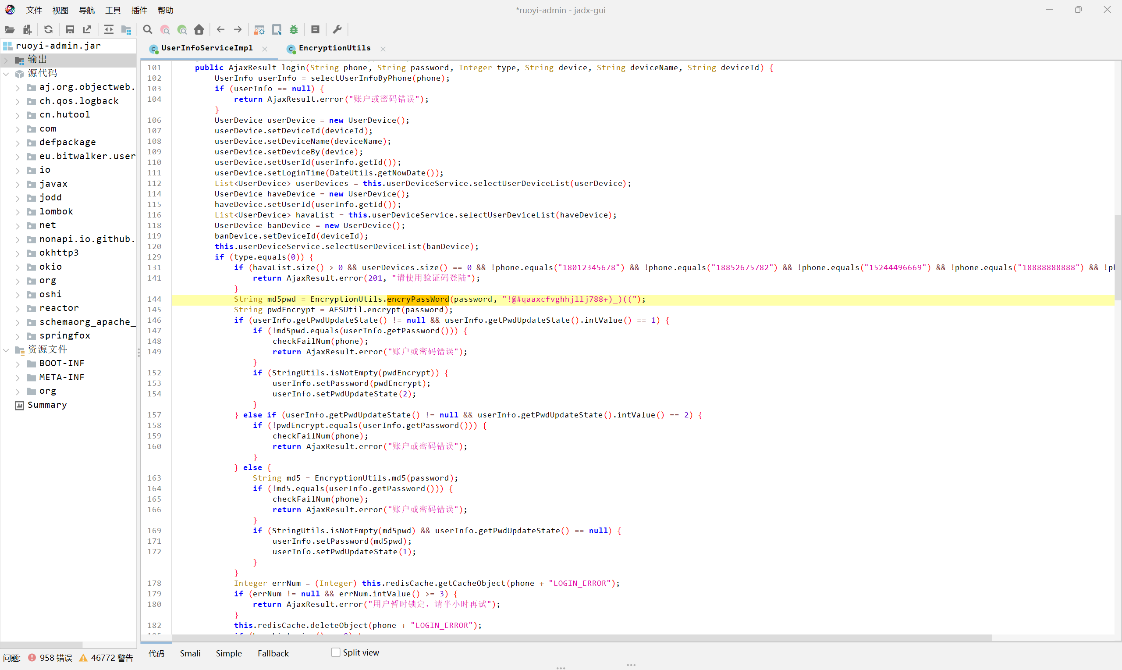The image size is (1122, 670).
Task: Open Preferences with the wrench icon
Action: 337,30
